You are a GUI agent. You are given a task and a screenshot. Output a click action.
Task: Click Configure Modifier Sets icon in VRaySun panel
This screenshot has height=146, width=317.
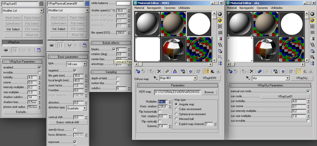click(x=39, y=50)
